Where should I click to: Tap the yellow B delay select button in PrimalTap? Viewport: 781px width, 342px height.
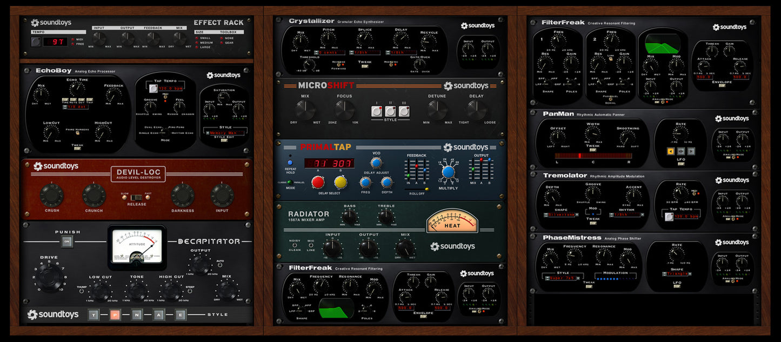[341, 182]
